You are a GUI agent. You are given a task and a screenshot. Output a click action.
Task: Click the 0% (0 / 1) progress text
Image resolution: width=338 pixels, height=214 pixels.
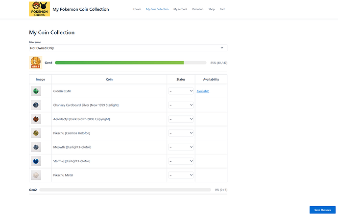tap(221, 190)
